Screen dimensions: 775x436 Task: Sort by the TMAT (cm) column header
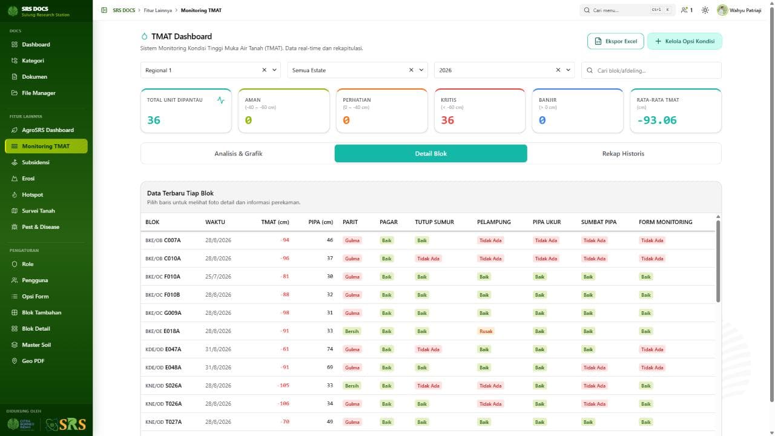pyautogui.click(x=275, y=222)
